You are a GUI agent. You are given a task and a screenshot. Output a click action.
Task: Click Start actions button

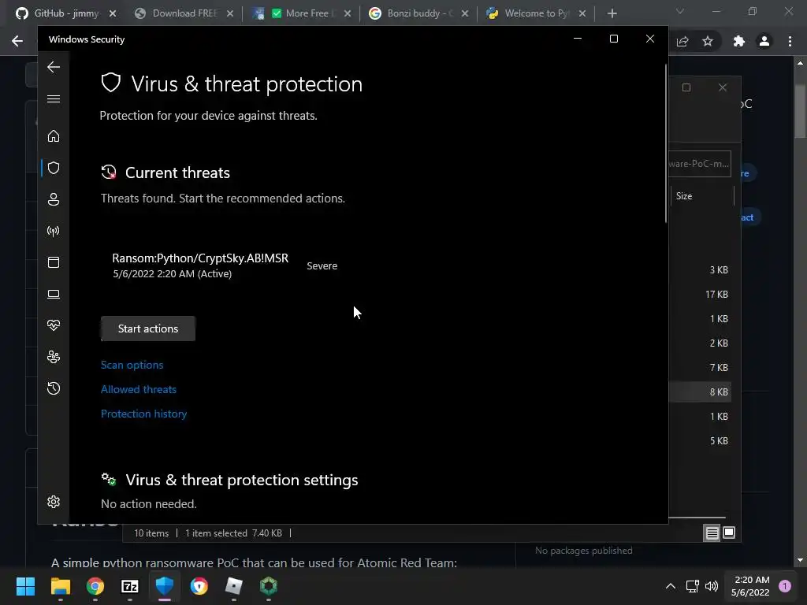(147, 328)
